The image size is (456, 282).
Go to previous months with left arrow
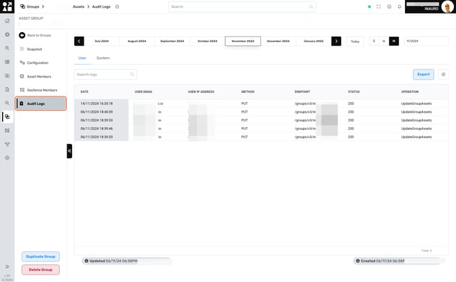point(79,41)
